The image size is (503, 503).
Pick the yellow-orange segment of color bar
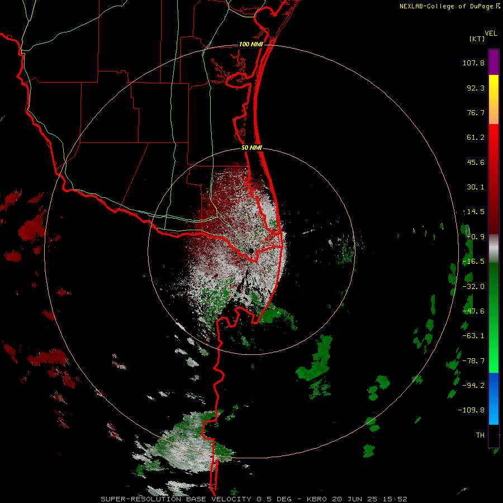coord(493,99)
